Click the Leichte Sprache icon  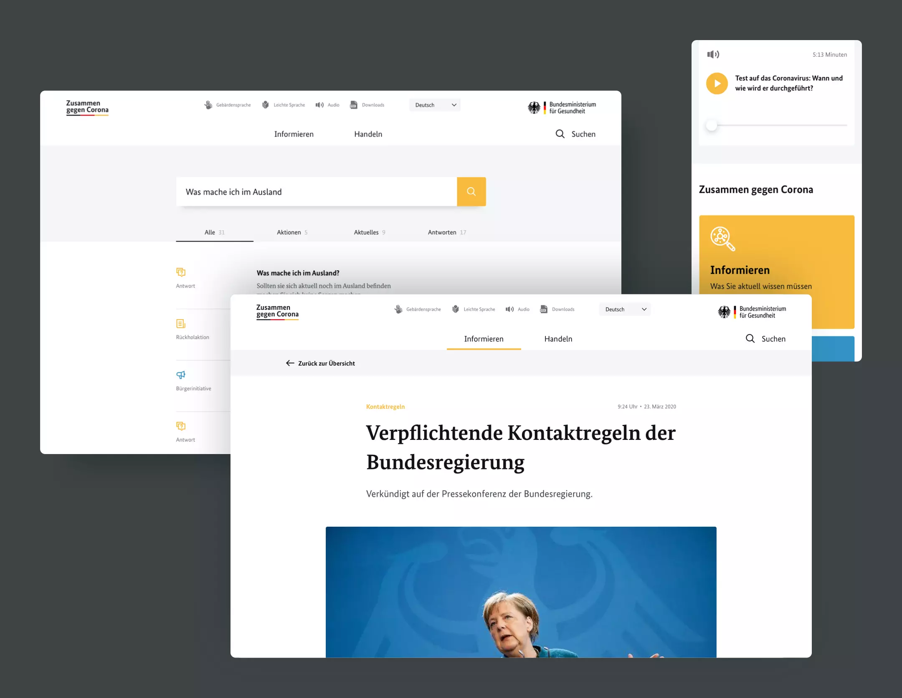click(x=264, y=105)
